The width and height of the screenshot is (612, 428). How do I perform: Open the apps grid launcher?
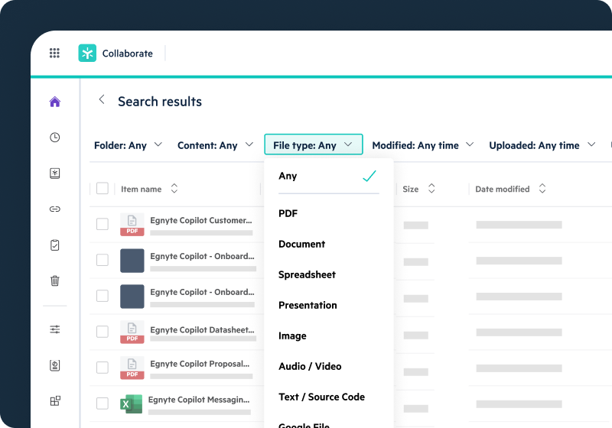54,53
